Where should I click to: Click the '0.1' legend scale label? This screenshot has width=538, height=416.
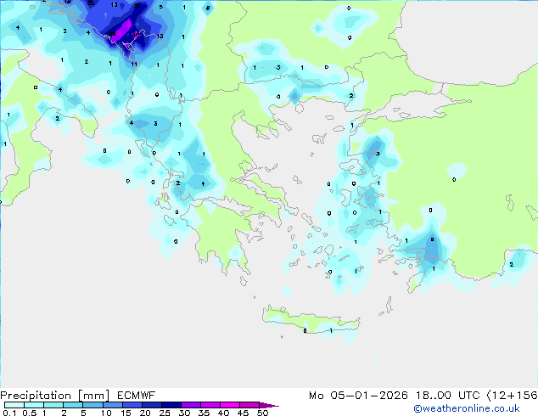(x=9, y=413)
